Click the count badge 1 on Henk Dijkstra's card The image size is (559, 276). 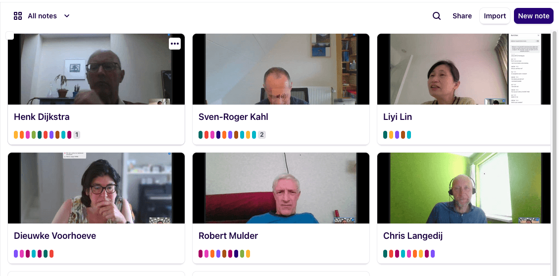point(77,135)
